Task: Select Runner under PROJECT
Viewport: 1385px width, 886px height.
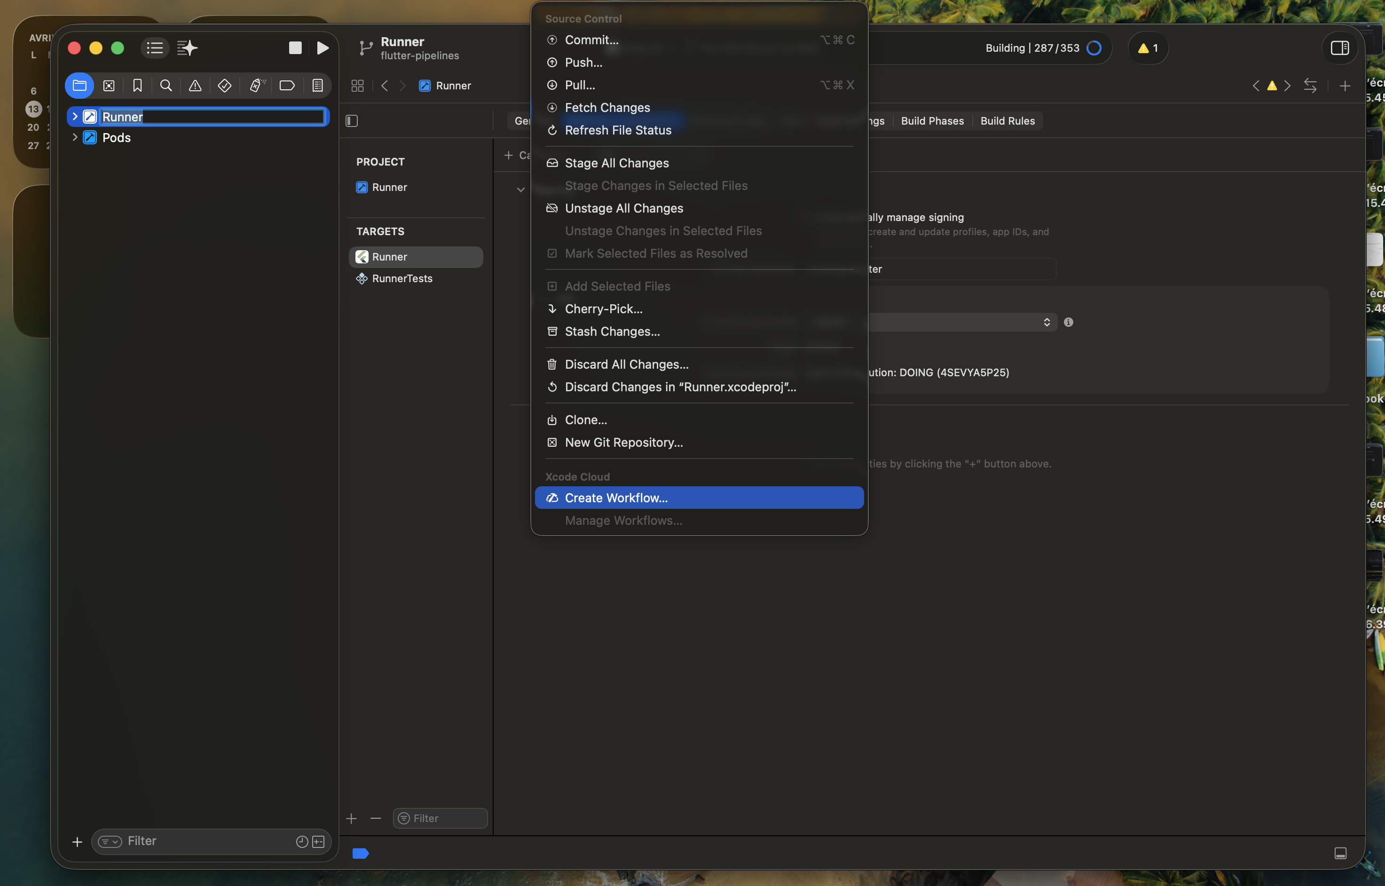Action: (417, 187)
